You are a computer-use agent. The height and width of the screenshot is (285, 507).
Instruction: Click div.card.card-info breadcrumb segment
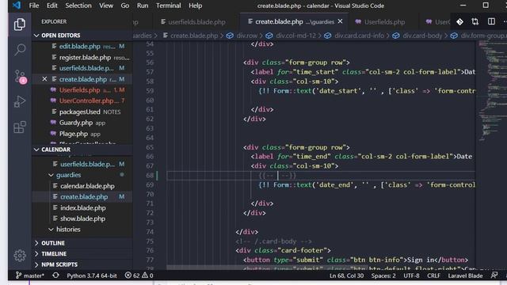[355, 36]
